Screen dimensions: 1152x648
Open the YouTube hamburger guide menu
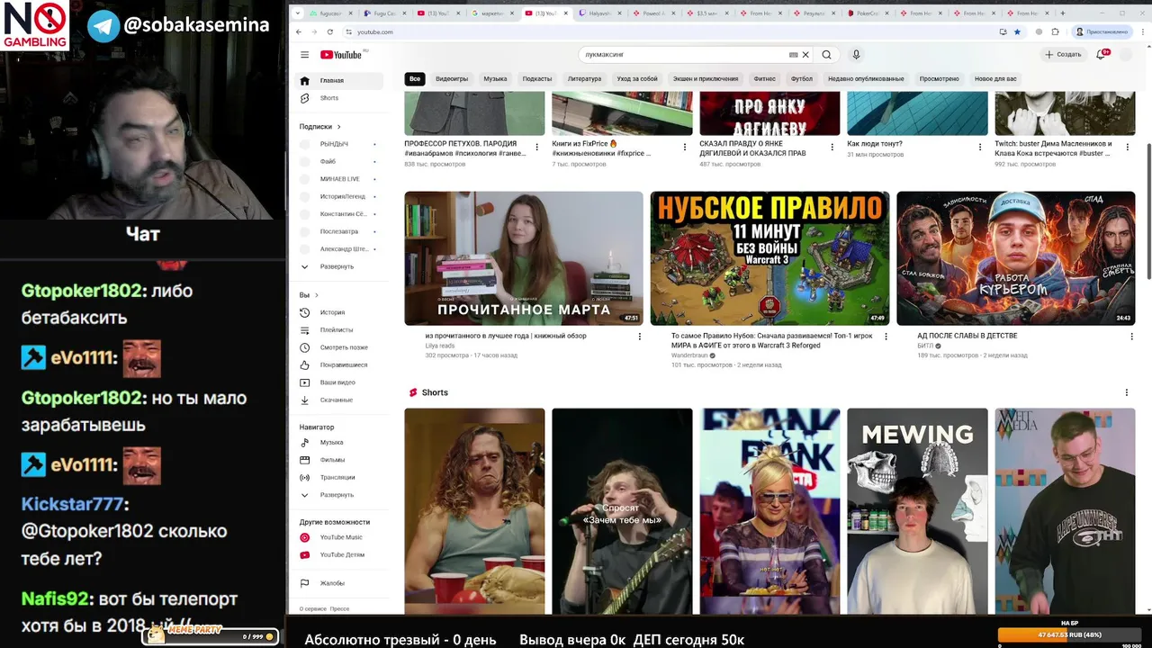point(304,55)
